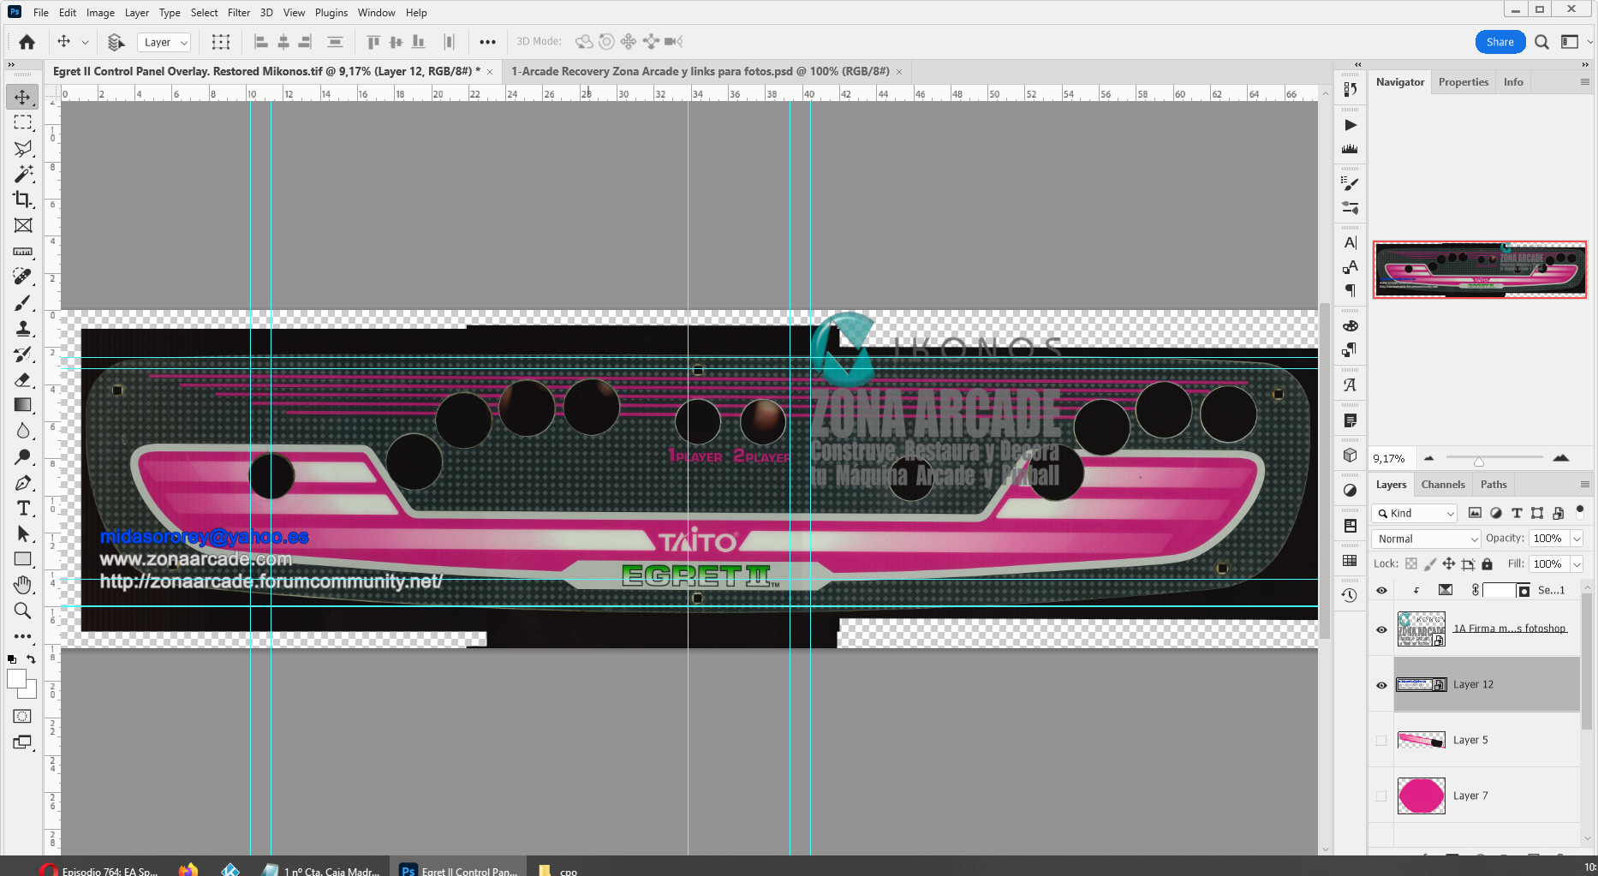Click the Home icon in options bar
The width and height of the screenshot is (1598, 876).
(27, 42)
